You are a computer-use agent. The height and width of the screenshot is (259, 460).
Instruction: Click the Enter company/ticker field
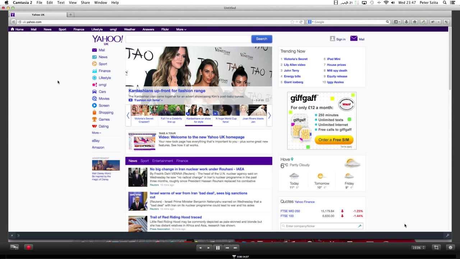point(322,226)
